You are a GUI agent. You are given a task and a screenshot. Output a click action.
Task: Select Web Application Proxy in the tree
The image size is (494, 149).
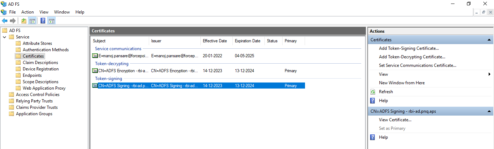click(x=44, y=88)
